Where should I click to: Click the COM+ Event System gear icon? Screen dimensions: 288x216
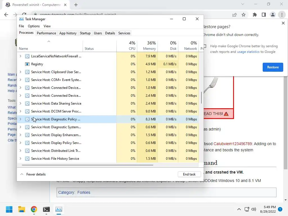click(27, 80)
